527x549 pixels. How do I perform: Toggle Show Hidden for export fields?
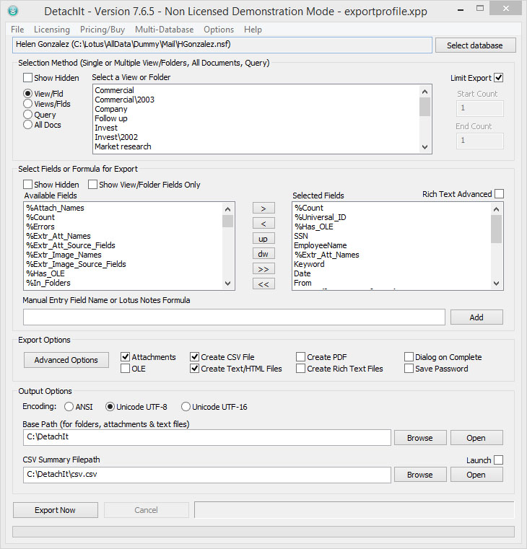click(27, 184)
